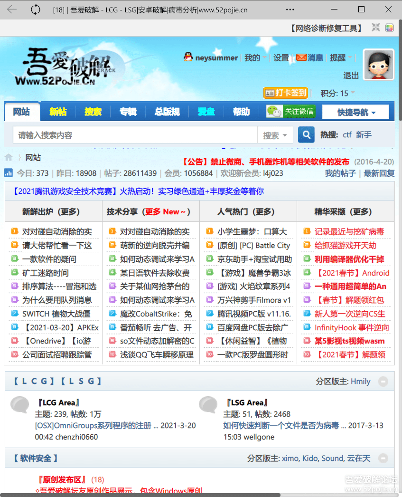Viewport: 402px width, 497px height.
Task: Switch to the 爱盘 tab
Action: coord(206,111)
